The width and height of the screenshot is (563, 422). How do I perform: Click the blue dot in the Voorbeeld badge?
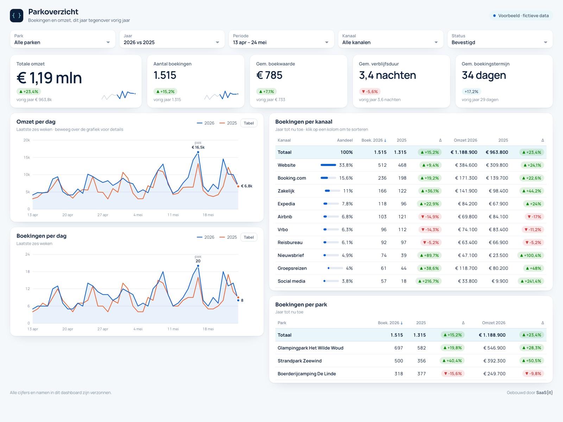pyautogui.click(x=494, y=16)
